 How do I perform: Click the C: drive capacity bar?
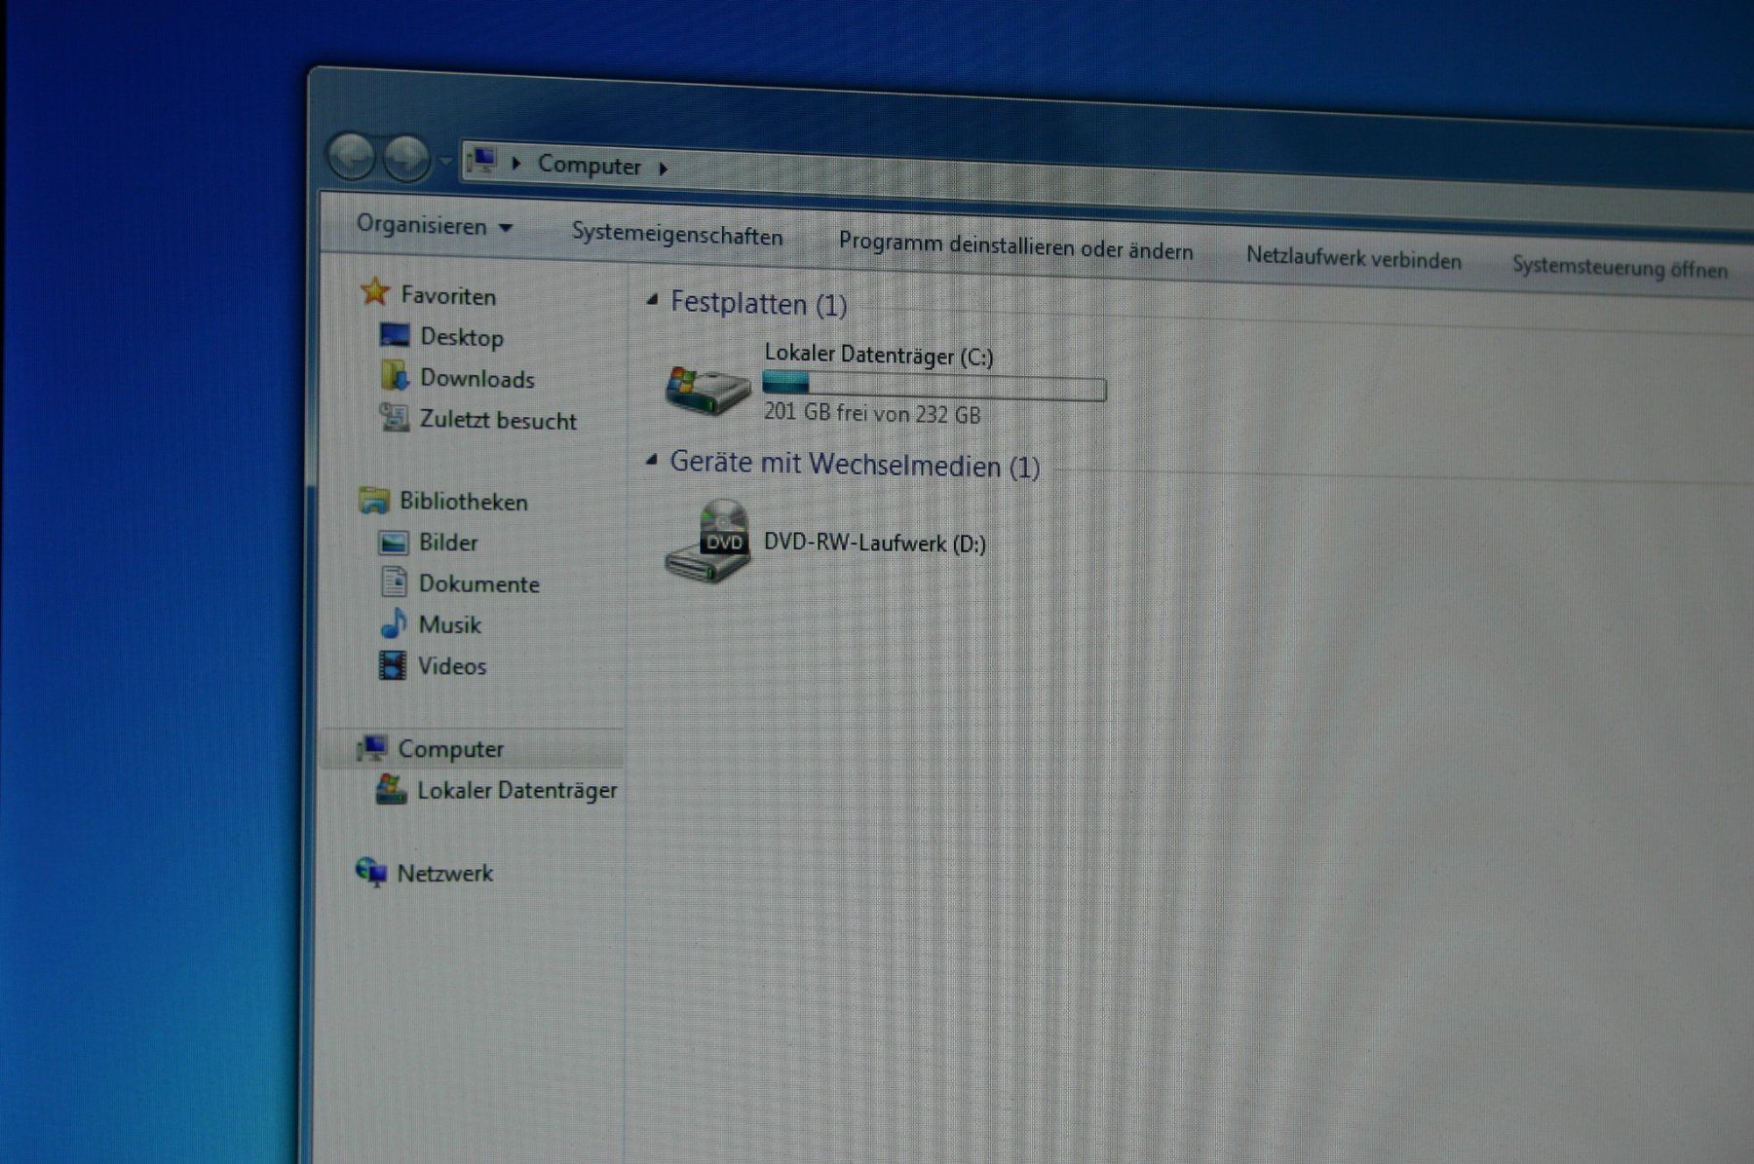pos(934,387)
